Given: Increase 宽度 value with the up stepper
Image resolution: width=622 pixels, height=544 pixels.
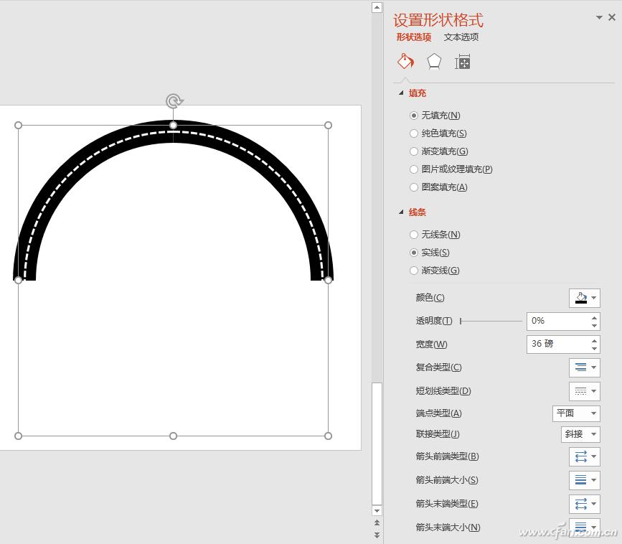Looking at the screenshot, I should [x=594, y=340].
